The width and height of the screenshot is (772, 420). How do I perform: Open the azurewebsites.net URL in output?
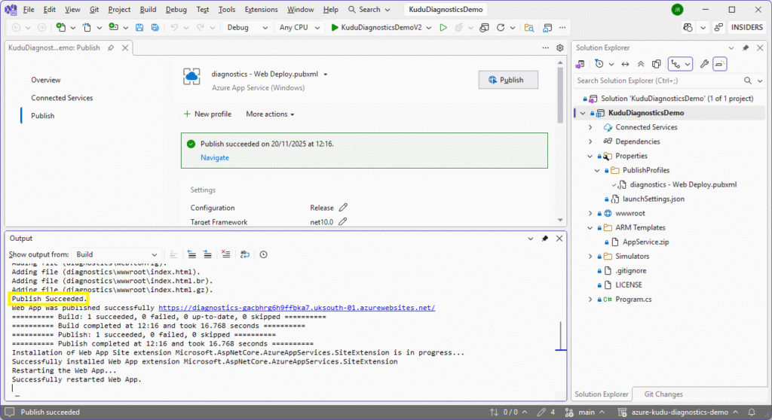tap(297, 308)
